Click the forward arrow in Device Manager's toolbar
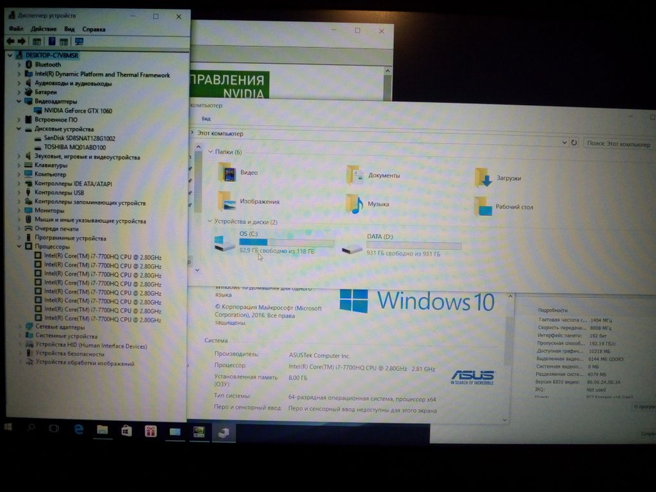The width and height of the screenshot is (656, 492). [21, 42]
